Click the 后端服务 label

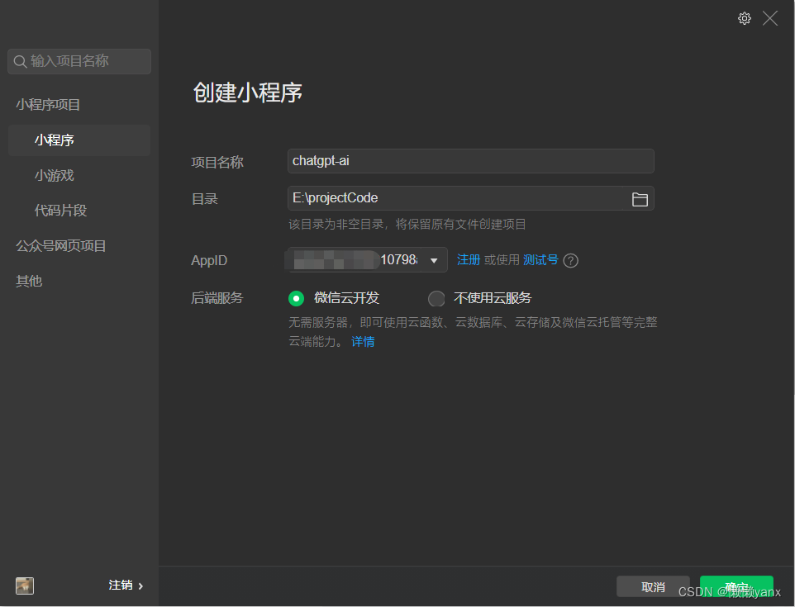coord(217,298)
